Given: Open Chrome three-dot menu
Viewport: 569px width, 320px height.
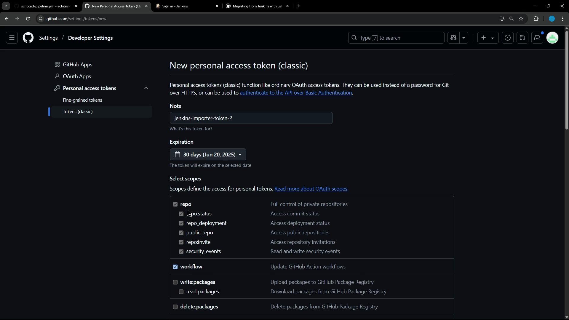Looking at the screenshot, I should pos(562,19).
